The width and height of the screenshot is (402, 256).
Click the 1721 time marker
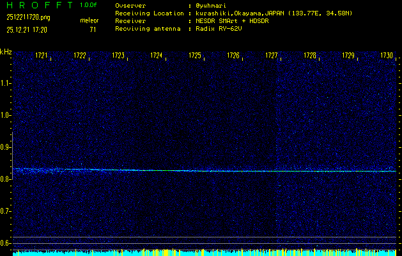point(42,56)
